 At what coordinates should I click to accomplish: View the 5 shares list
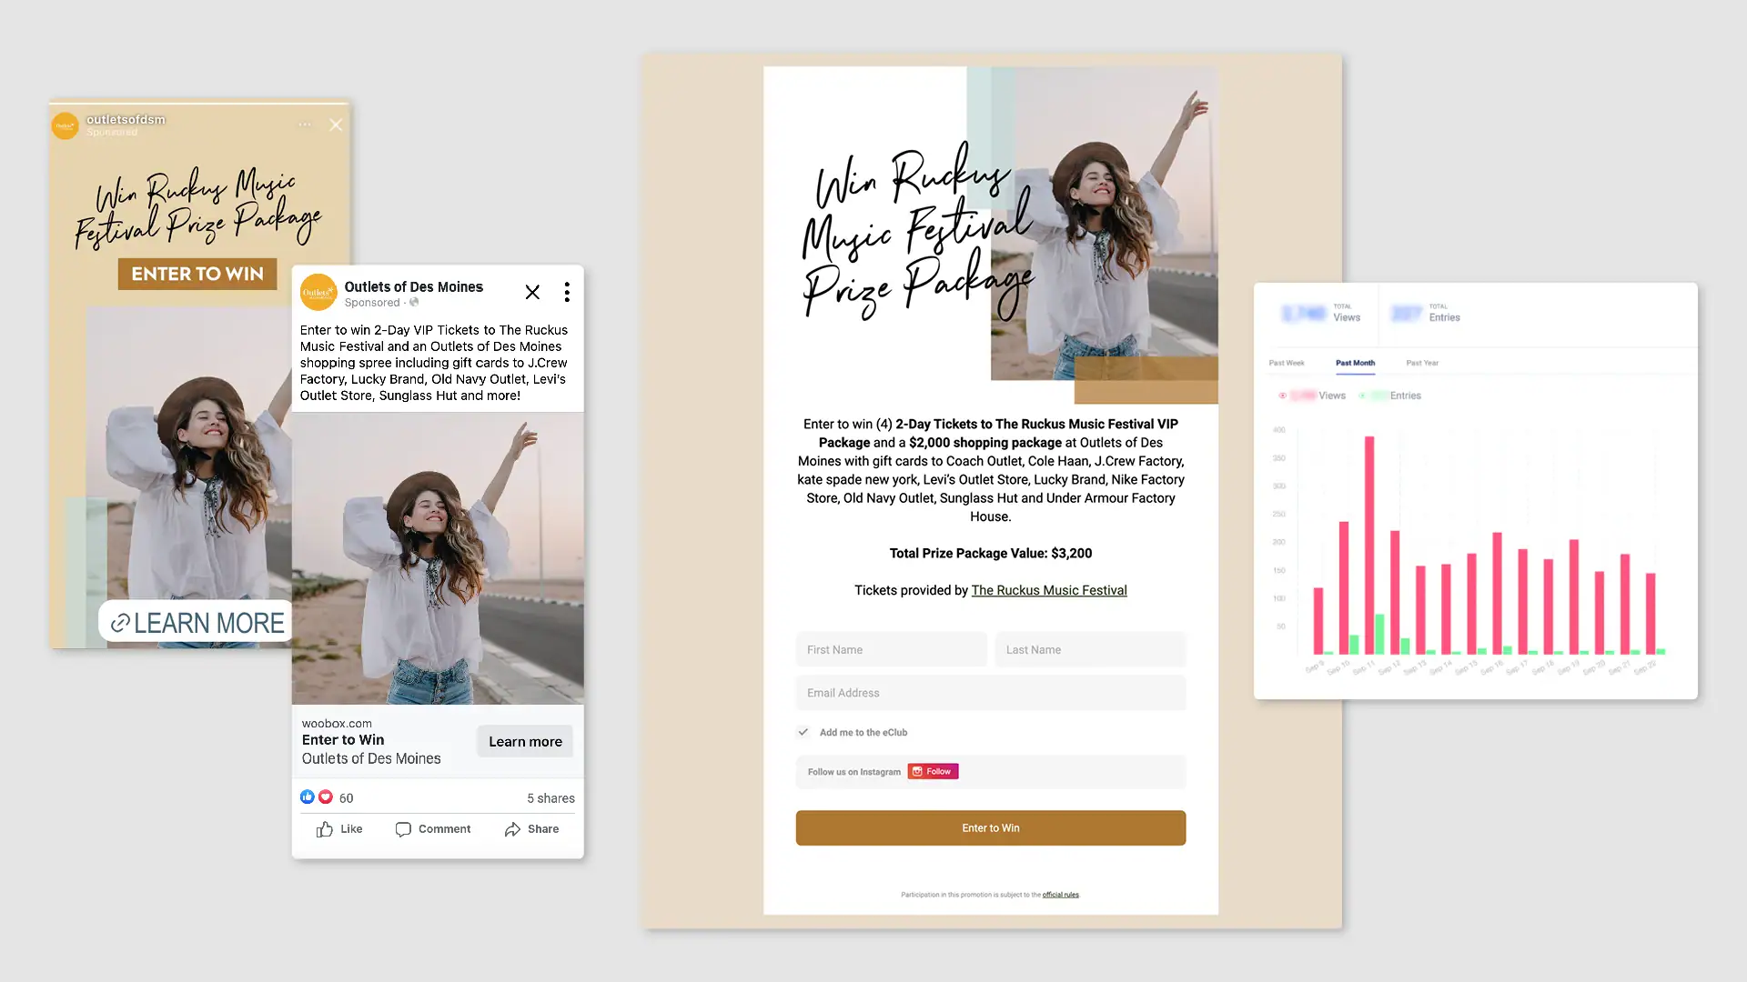550,798
